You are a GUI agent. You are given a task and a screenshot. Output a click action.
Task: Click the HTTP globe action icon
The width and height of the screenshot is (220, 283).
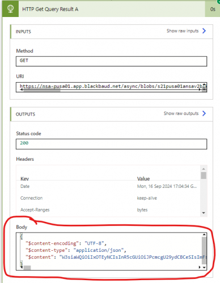point(10,9)
